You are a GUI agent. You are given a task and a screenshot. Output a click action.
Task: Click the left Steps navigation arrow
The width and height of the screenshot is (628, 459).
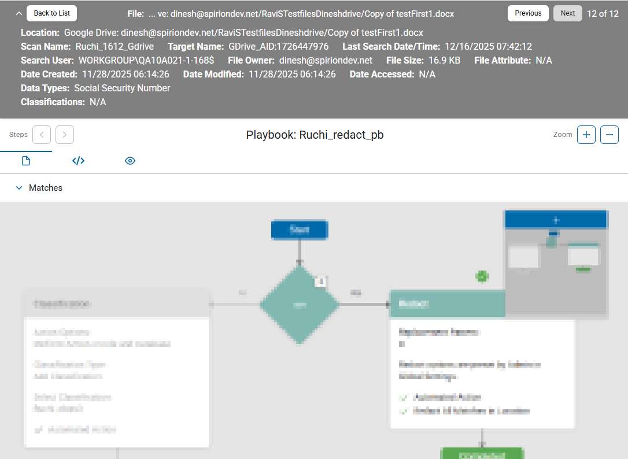point(41,135)
